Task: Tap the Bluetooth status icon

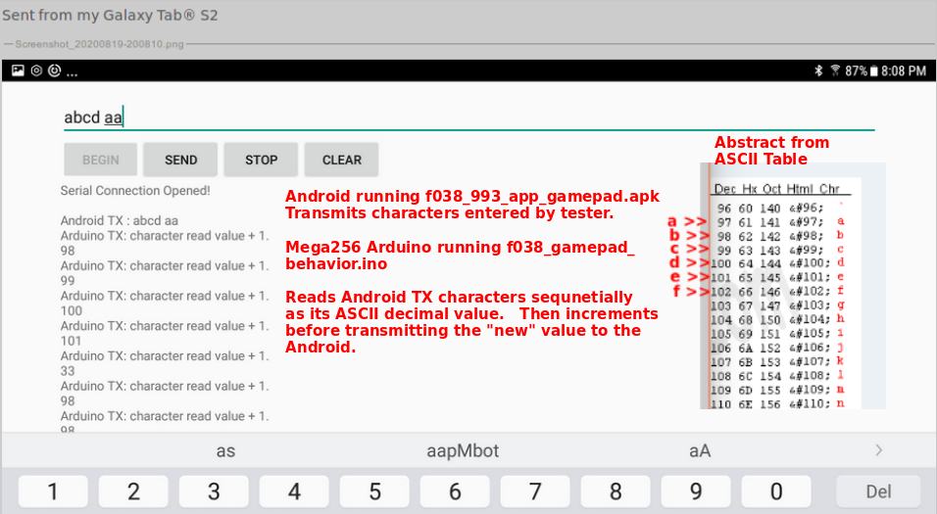Action: [x=818, y=71]
